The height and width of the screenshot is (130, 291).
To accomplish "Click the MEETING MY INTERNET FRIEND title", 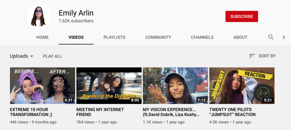I will point(100,112).
